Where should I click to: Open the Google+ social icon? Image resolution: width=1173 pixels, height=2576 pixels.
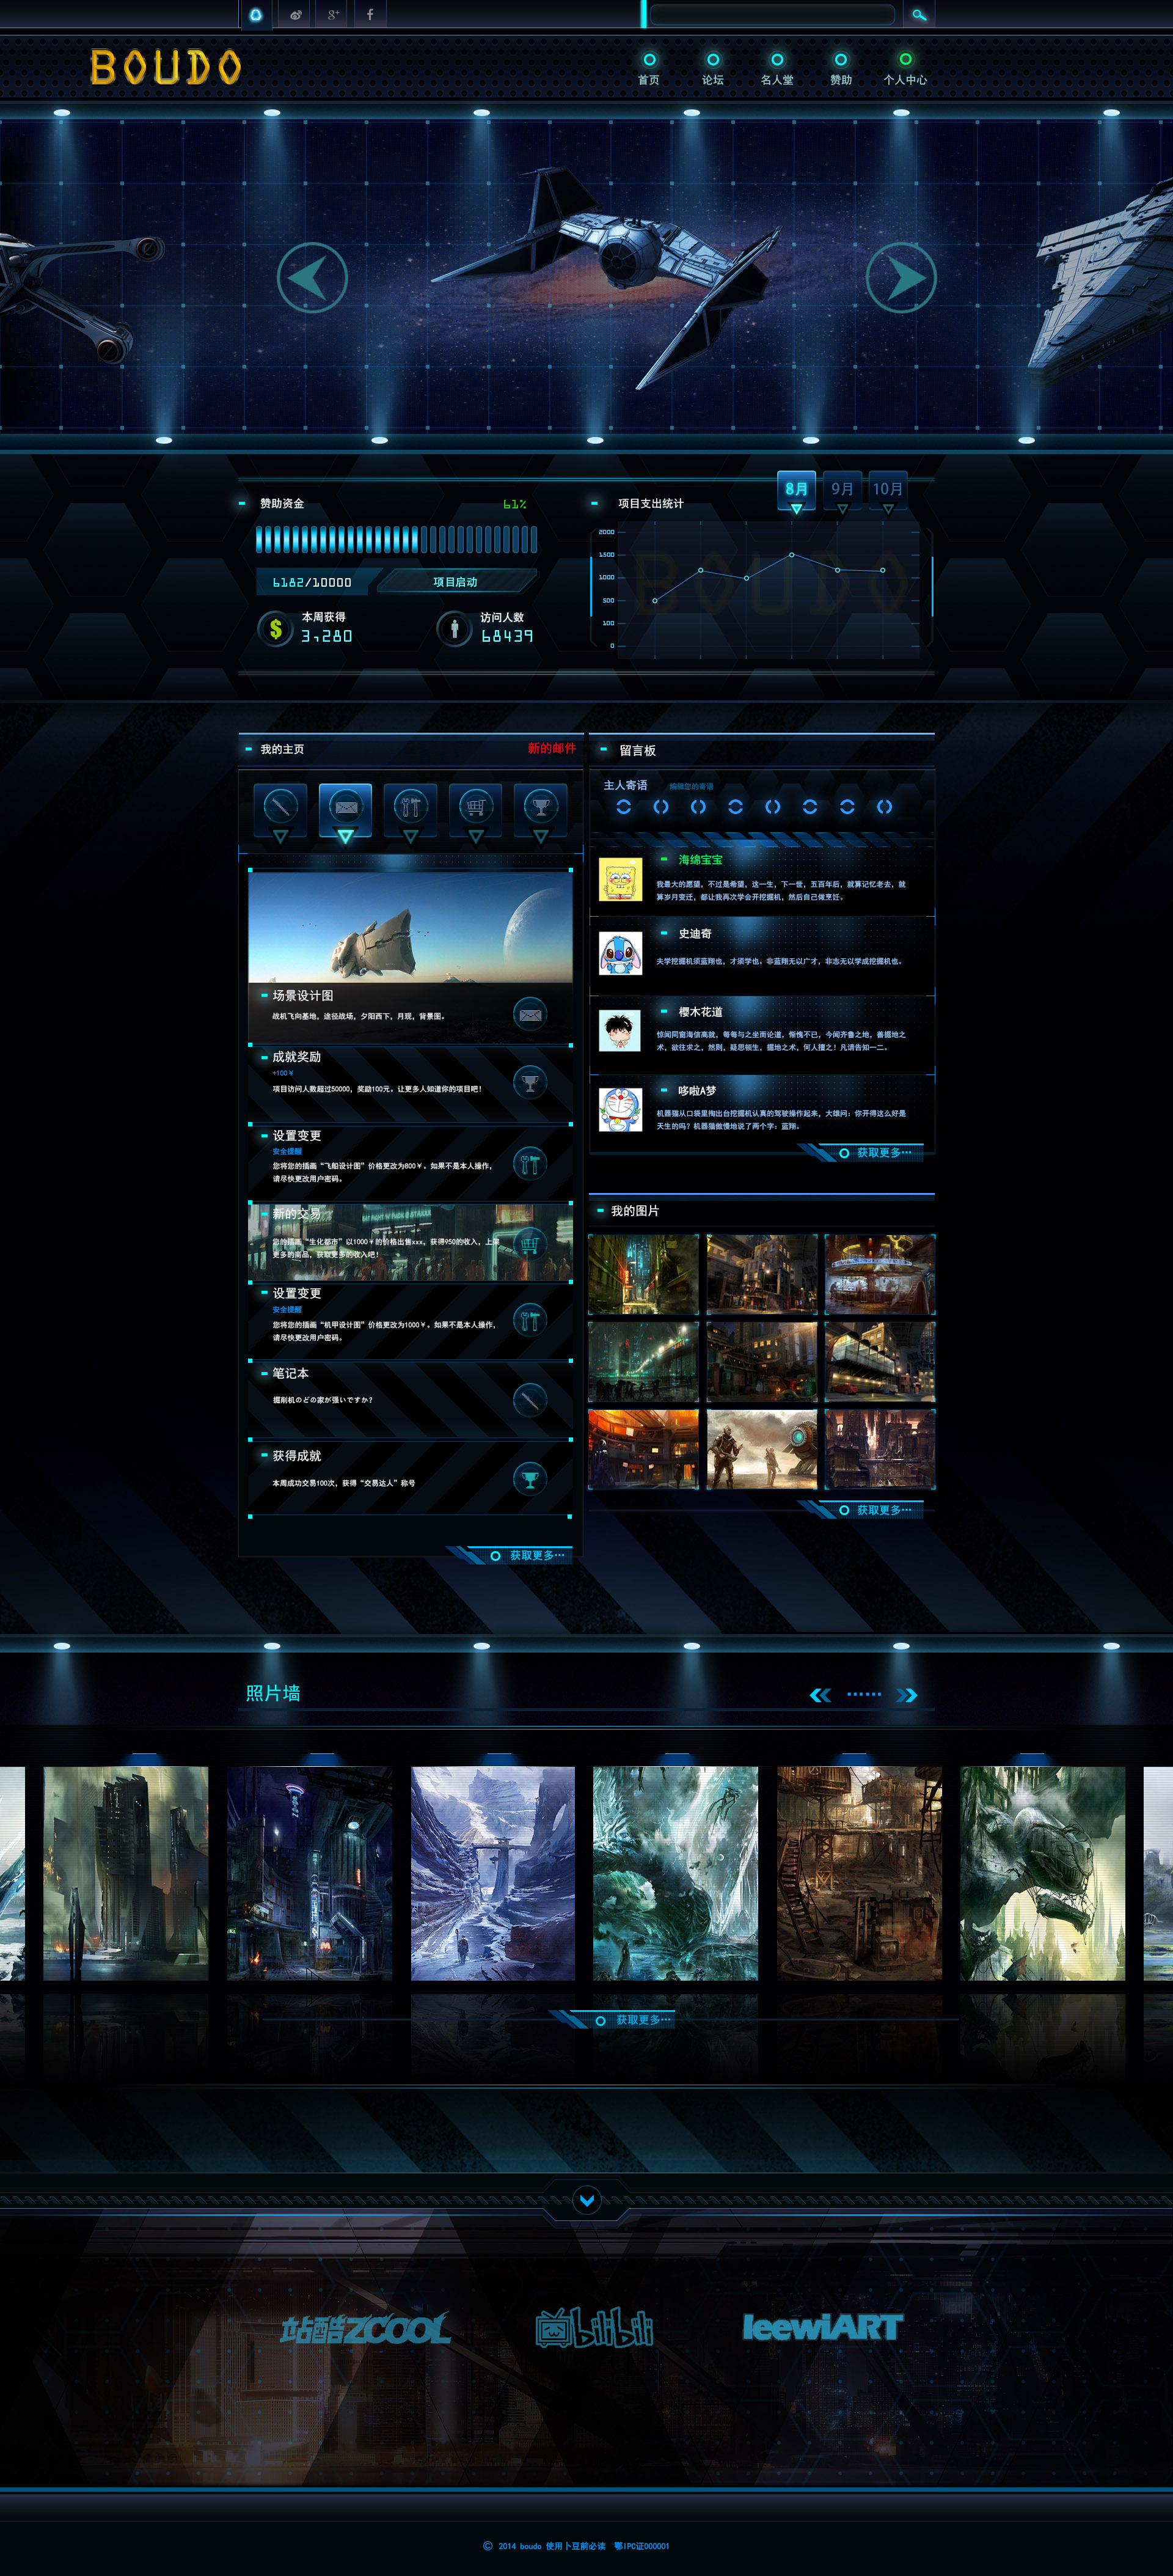click(333, 15)
